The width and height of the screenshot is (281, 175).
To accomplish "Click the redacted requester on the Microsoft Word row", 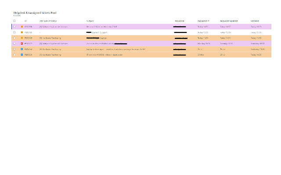I will (x=180, y=27).
